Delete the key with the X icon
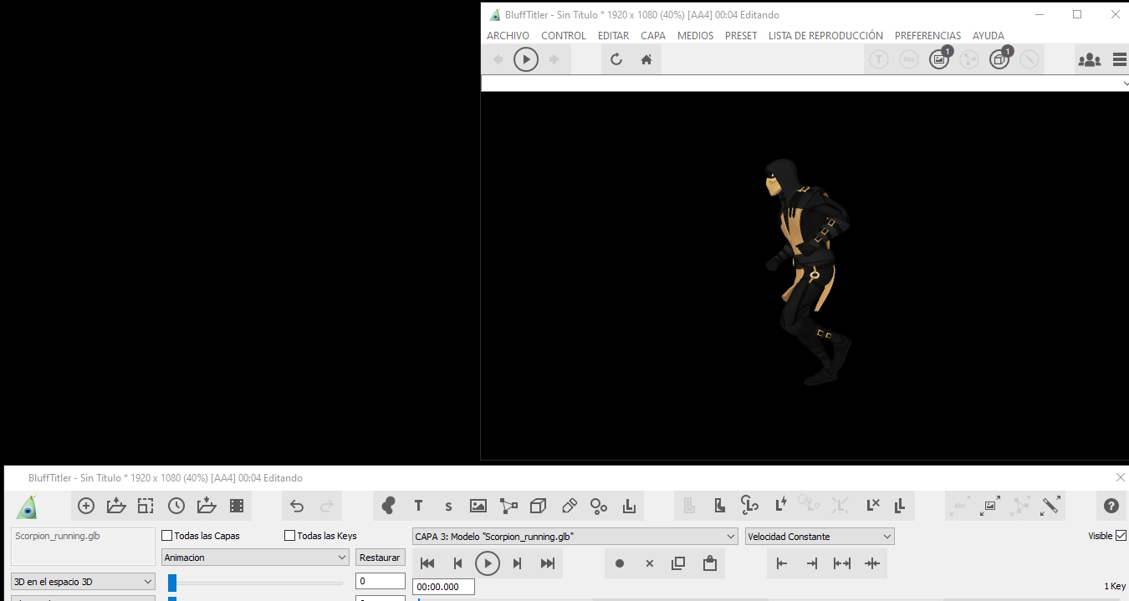 tap(650, 563)
